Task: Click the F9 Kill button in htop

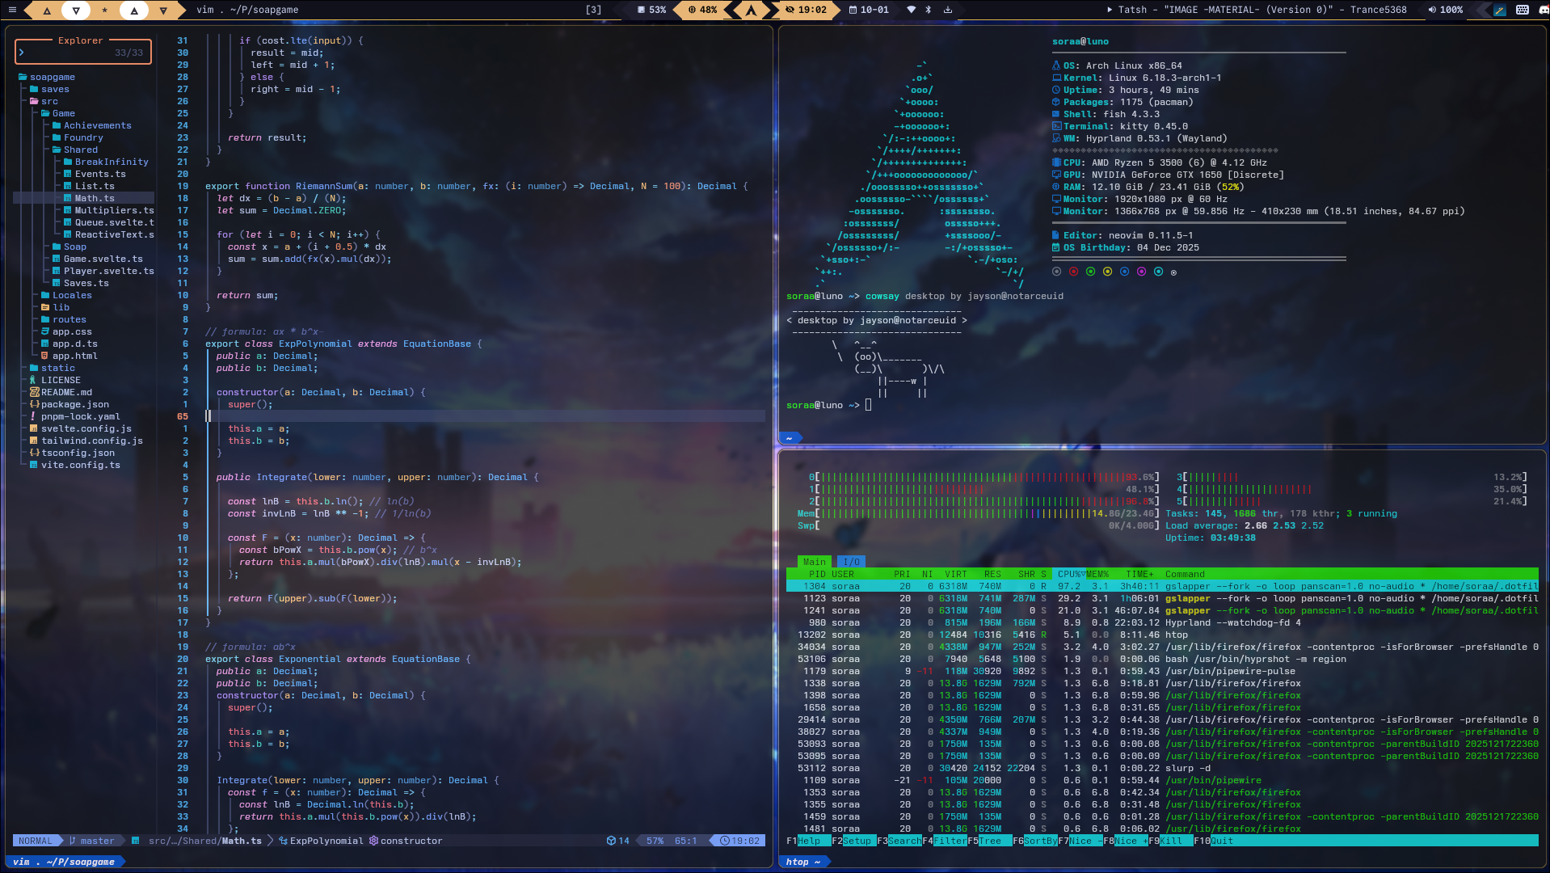Action: pos(1169,841)
